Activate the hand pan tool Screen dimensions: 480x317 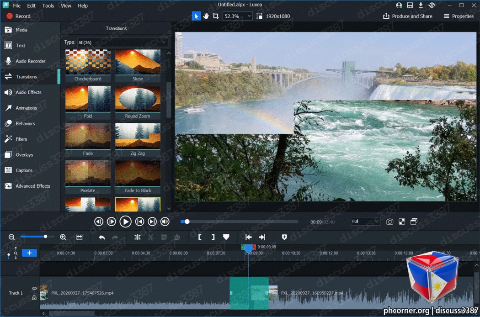(x=206, y=16)
